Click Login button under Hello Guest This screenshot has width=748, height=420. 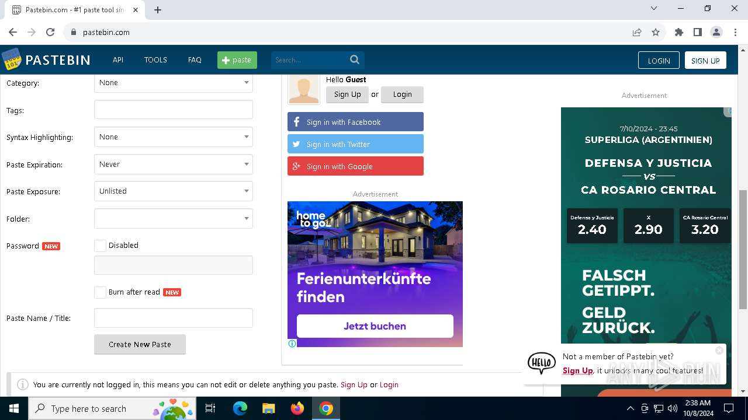[x=402, y=94]
